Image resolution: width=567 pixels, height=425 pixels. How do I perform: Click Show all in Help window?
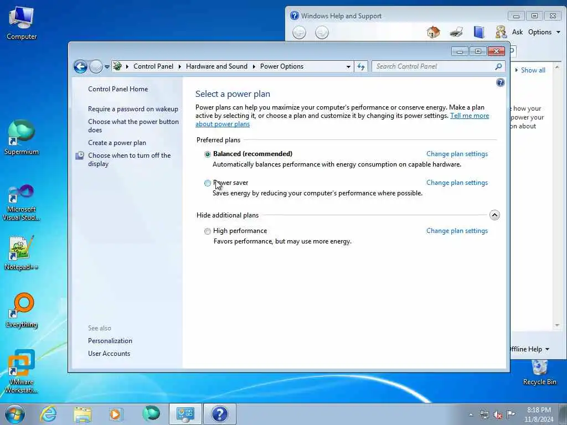pyautogui.click(x=533, y=70)
